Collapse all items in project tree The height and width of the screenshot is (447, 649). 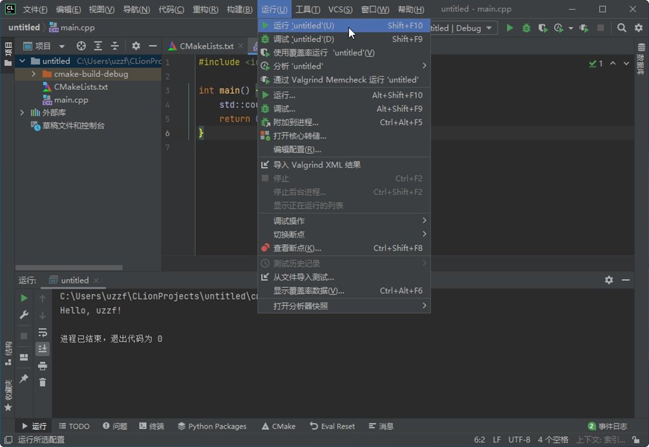click(114, 46)
